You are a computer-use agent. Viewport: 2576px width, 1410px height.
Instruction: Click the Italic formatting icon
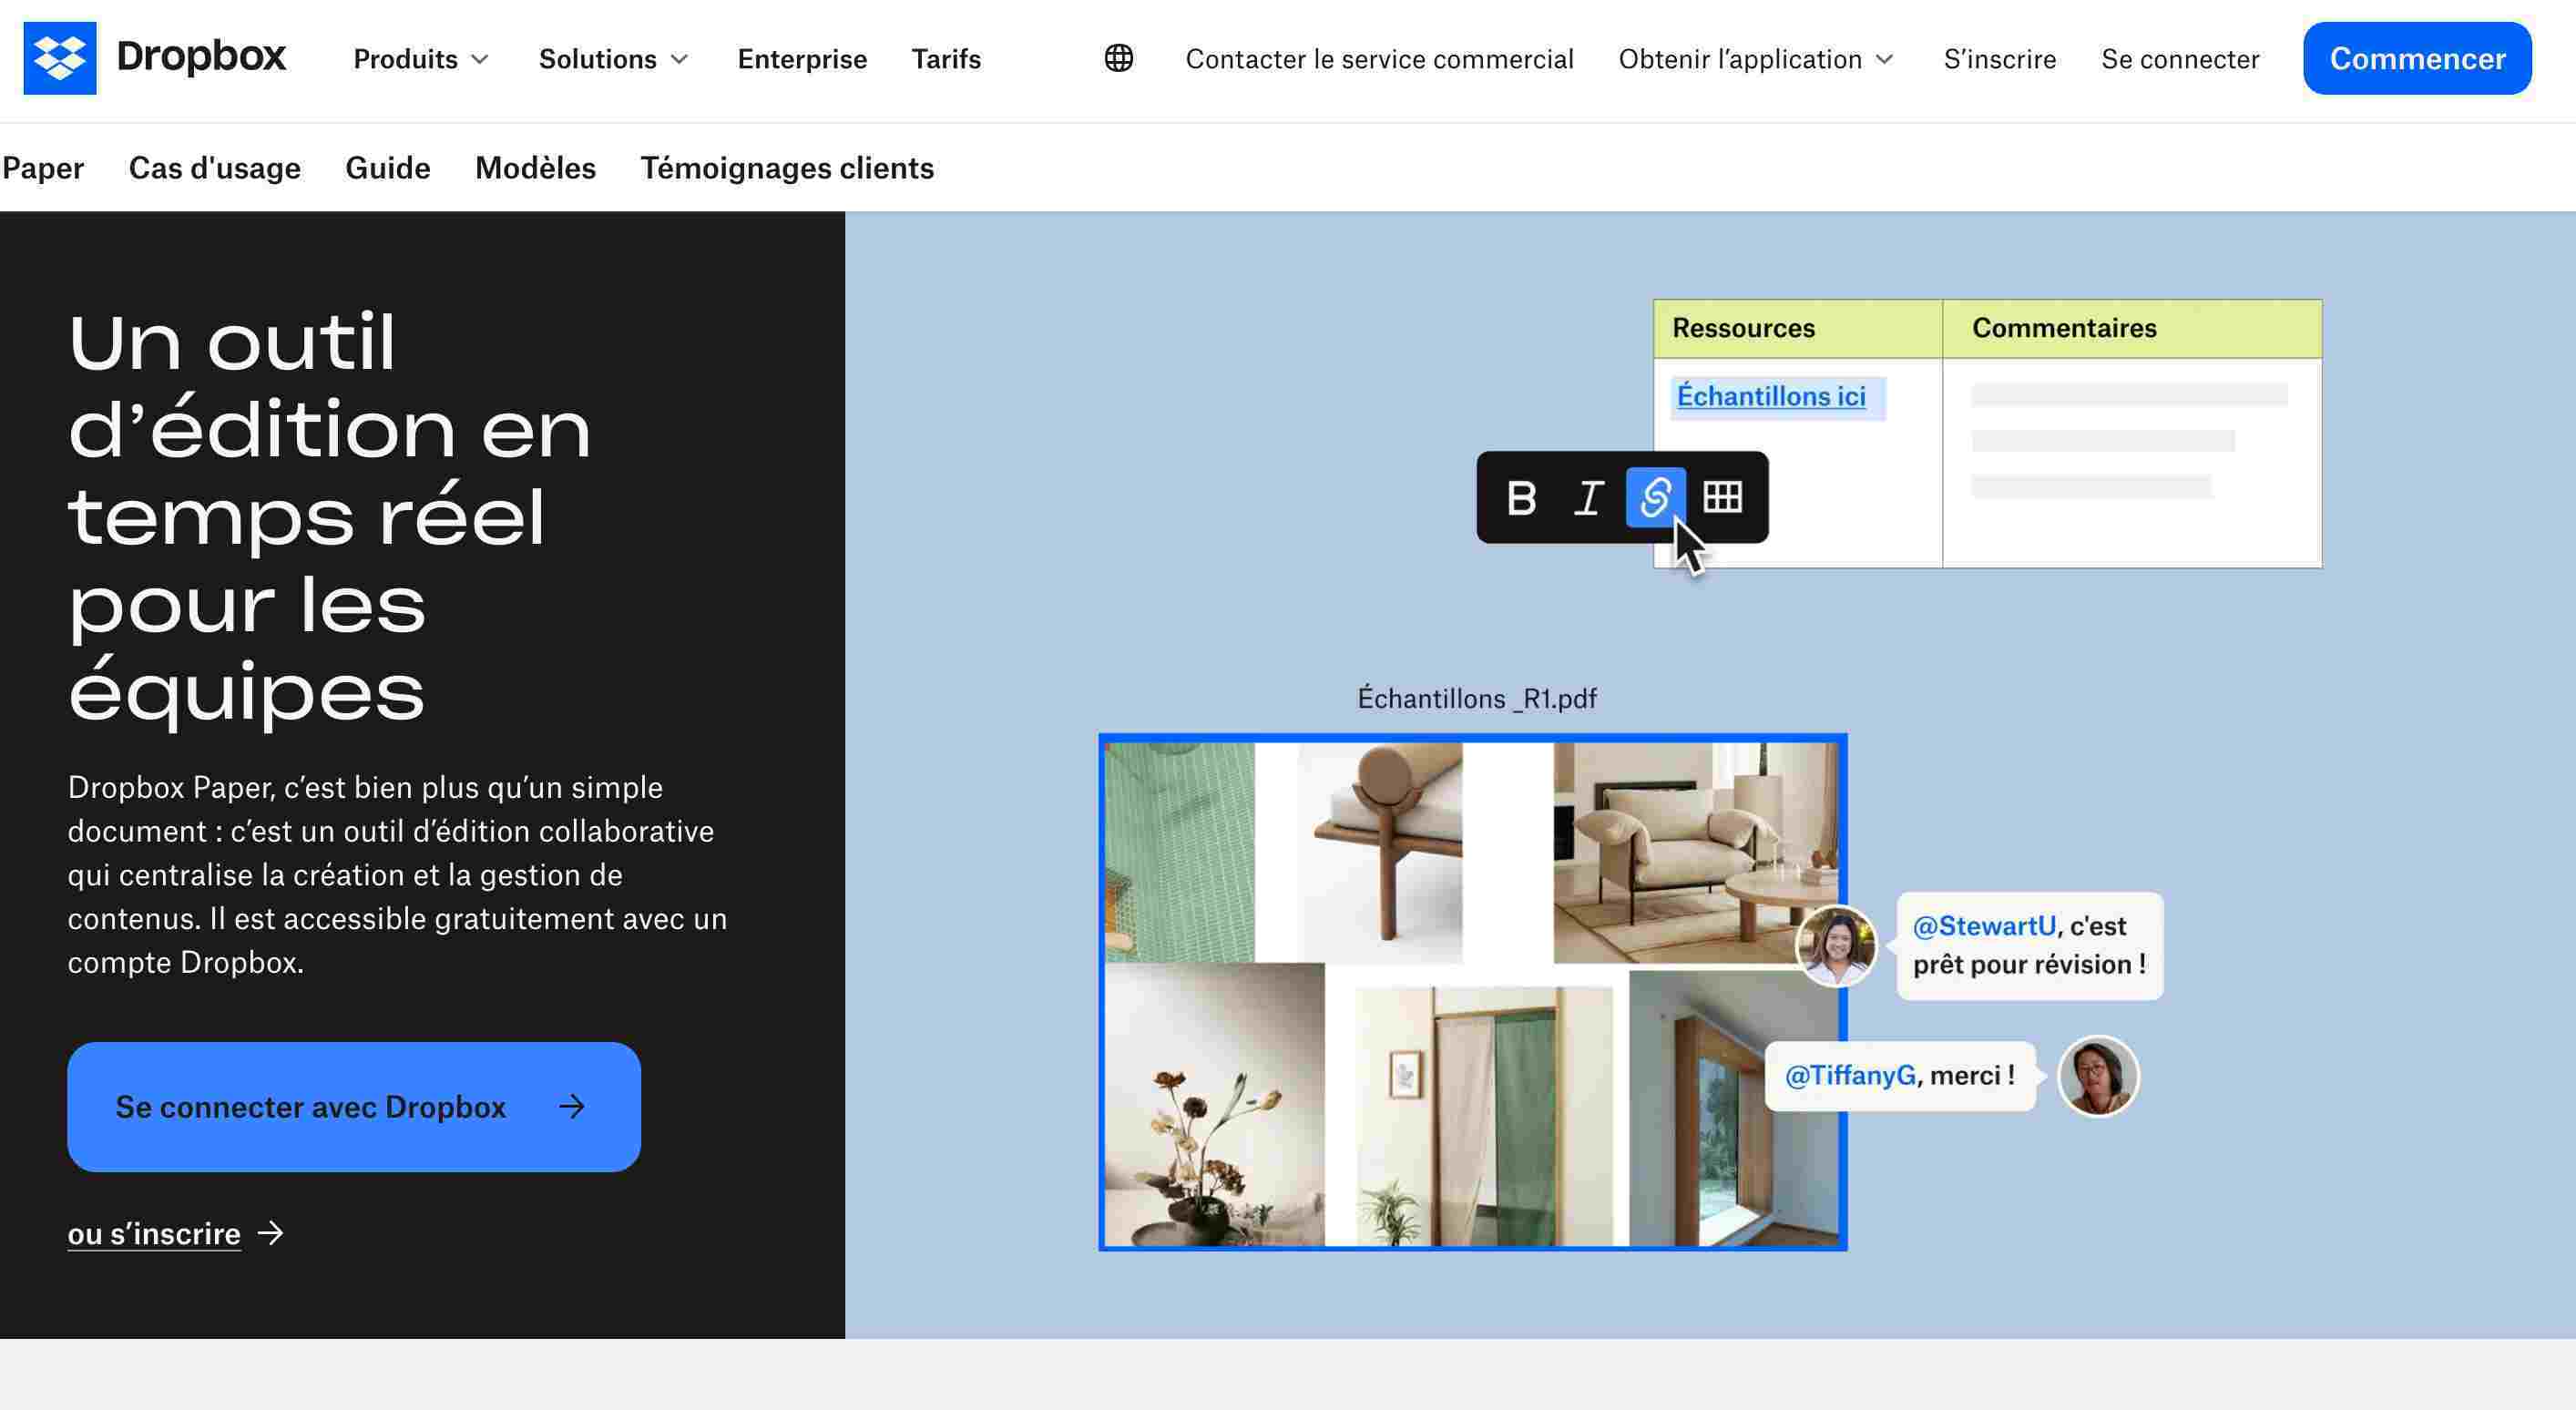pyautogui.click(x=1588, y=497)
